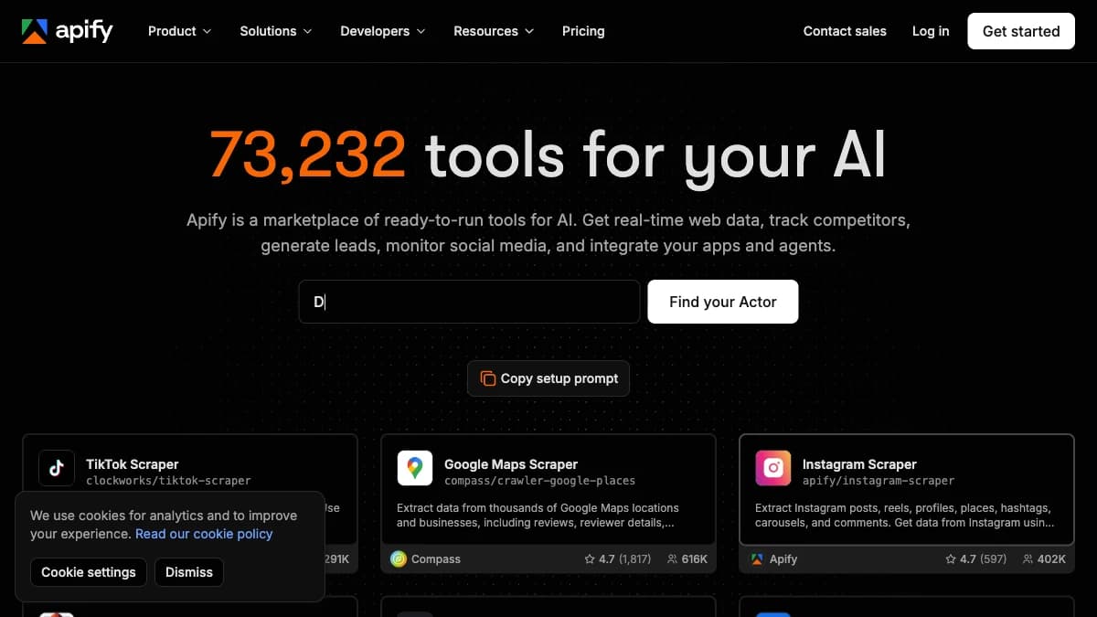Click the Copy setup prompt button
Screen dimensions: 1097x617
pyautogui.click(x=548, y=378)
